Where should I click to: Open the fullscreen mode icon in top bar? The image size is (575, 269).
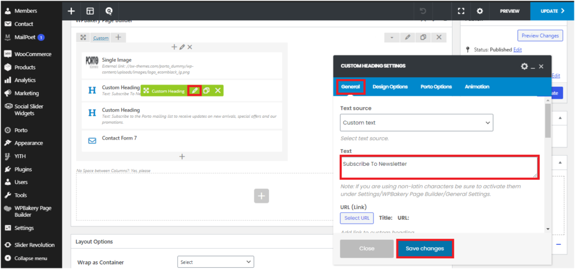pos(461,11)
